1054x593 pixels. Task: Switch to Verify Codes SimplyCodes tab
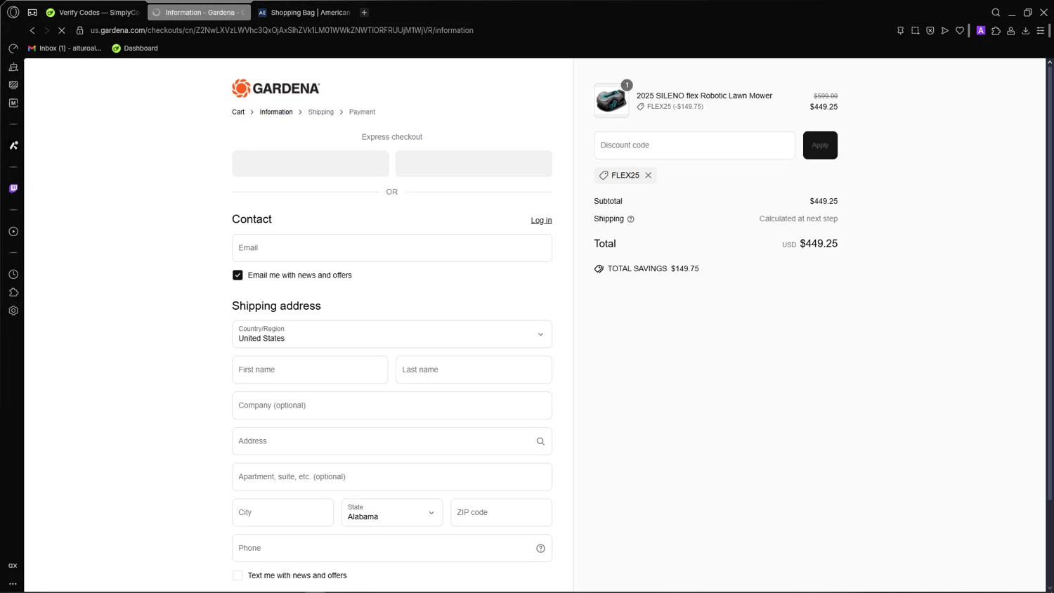click(93, 13)
